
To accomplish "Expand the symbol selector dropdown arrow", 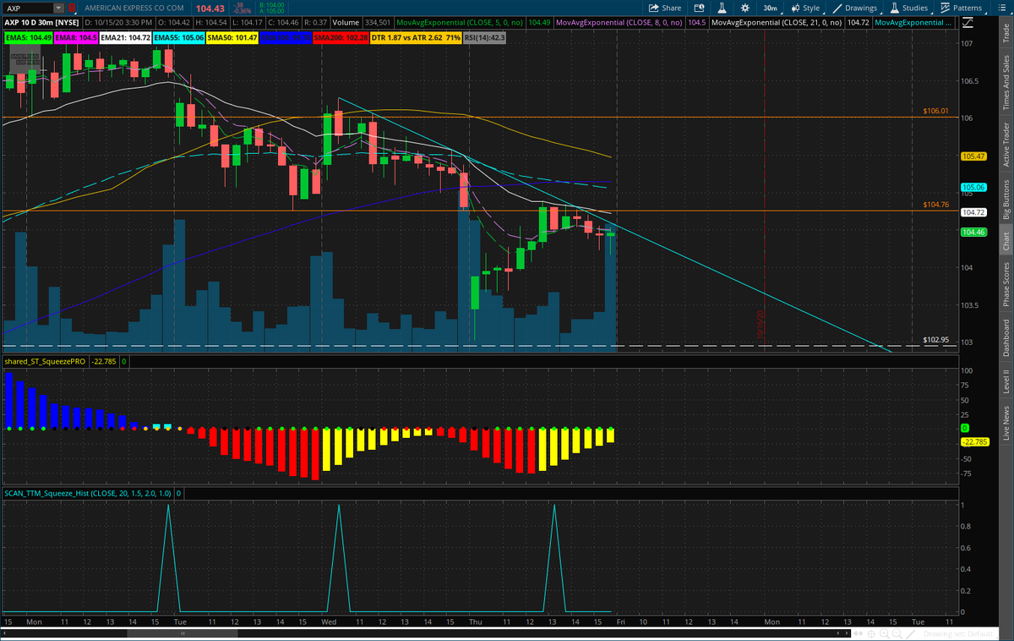I will [x=58, y=8].
